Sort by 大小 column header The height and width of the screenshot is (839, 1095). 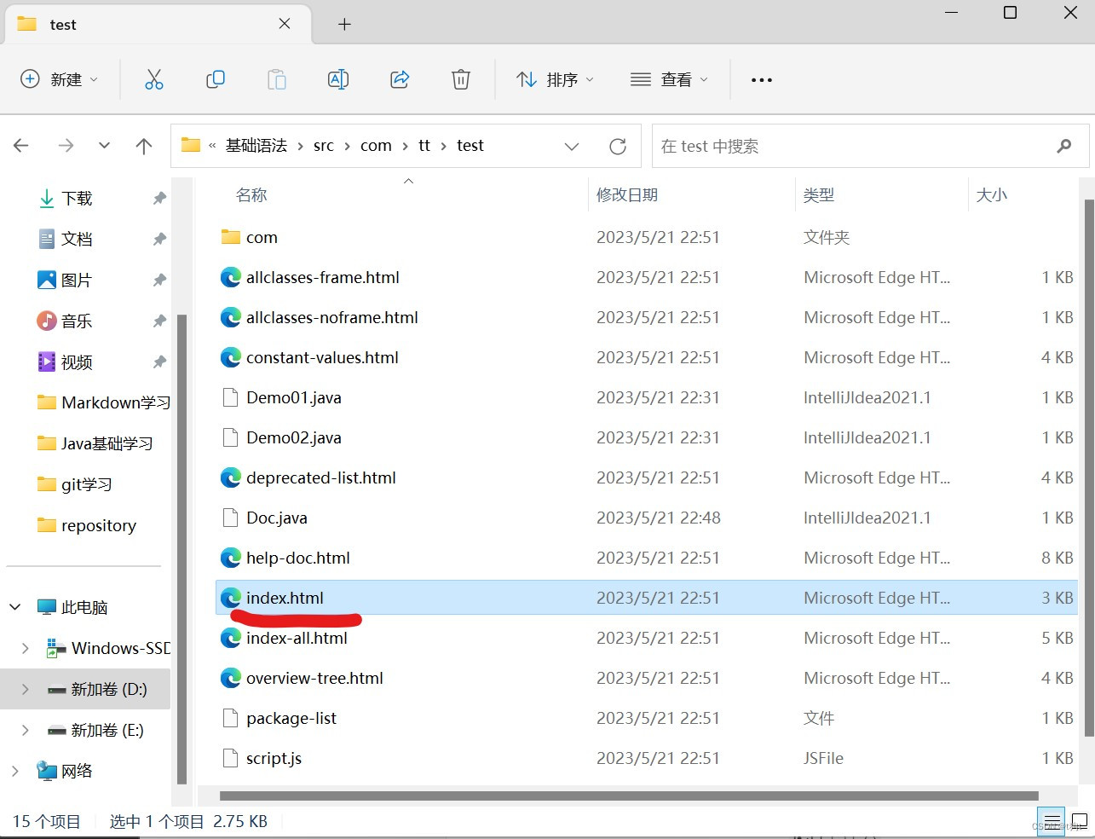pyautogui.click(x=992, y=195)
